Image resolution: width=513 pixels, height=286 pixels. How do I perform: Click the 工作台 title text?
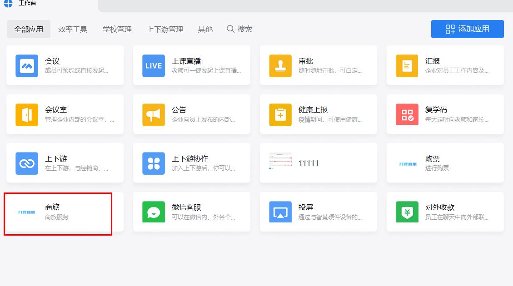27,3
